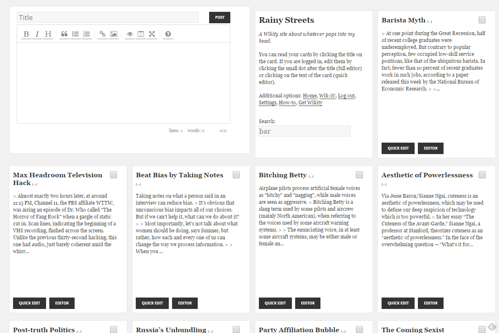
Task: Switch editor to fullscreen mode
Action: pos(152,34)
